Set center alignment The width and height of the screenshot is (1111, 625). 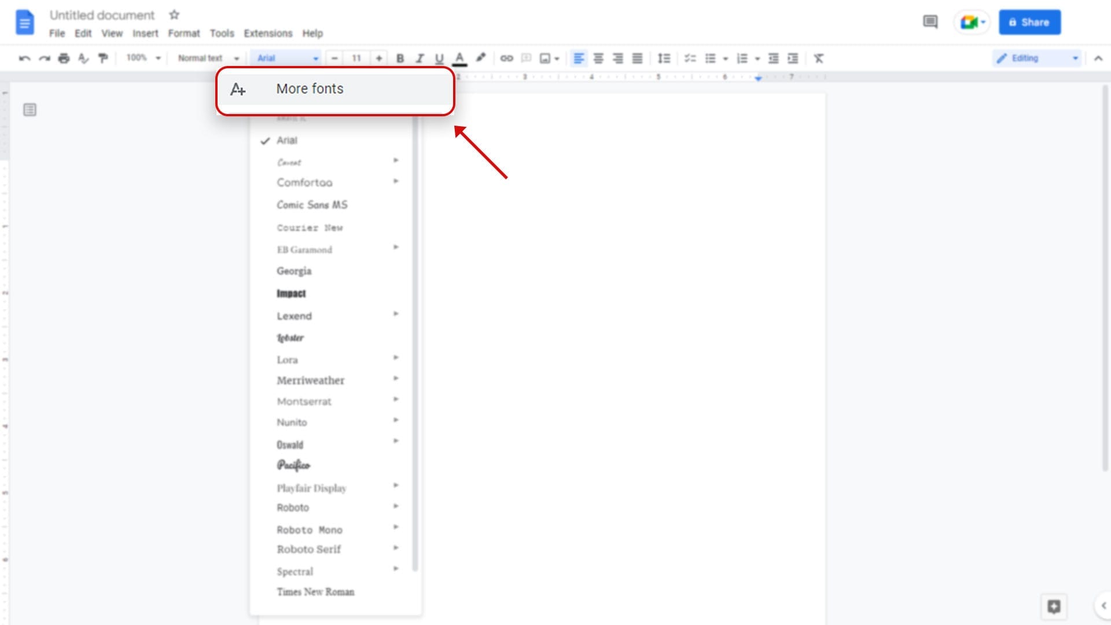pos(598,58)
